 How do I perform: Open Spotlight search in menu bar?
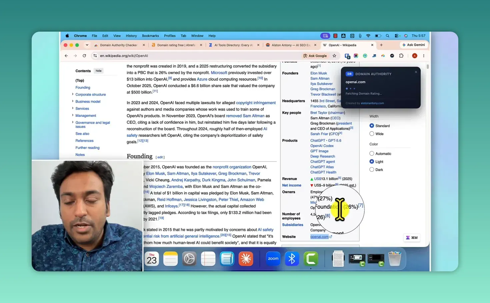tap(387, 36)
